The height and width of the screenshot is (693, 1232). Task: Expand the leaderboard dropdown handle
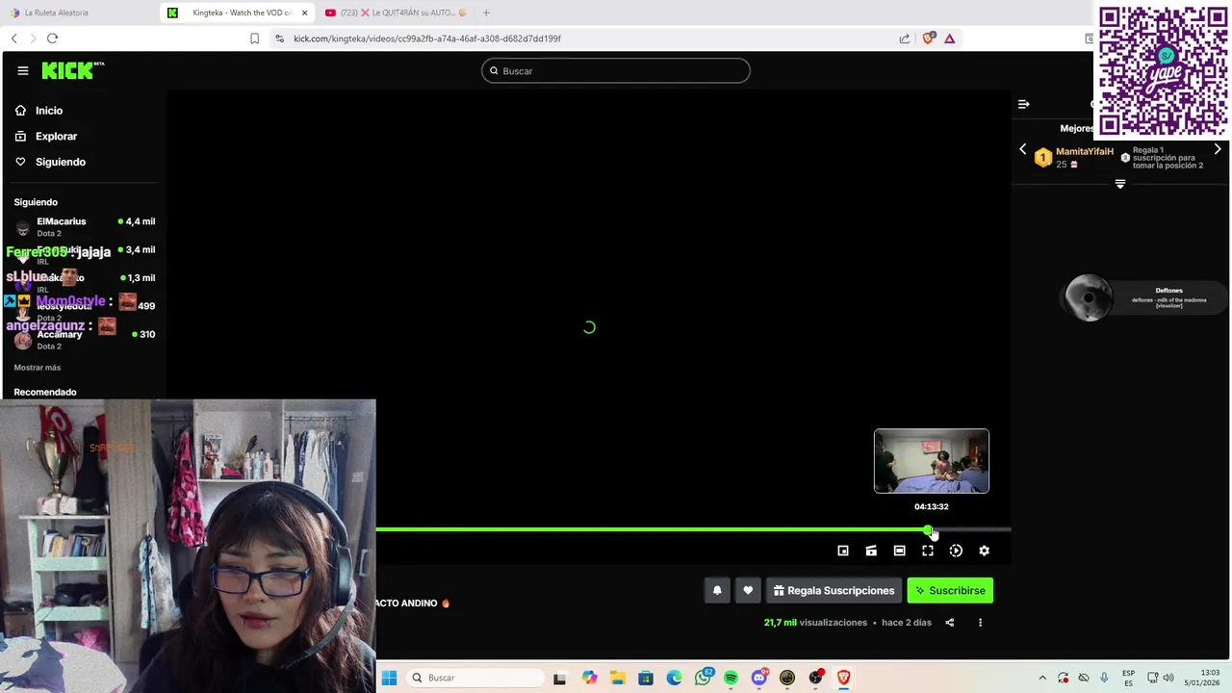tap(1120, 184)
